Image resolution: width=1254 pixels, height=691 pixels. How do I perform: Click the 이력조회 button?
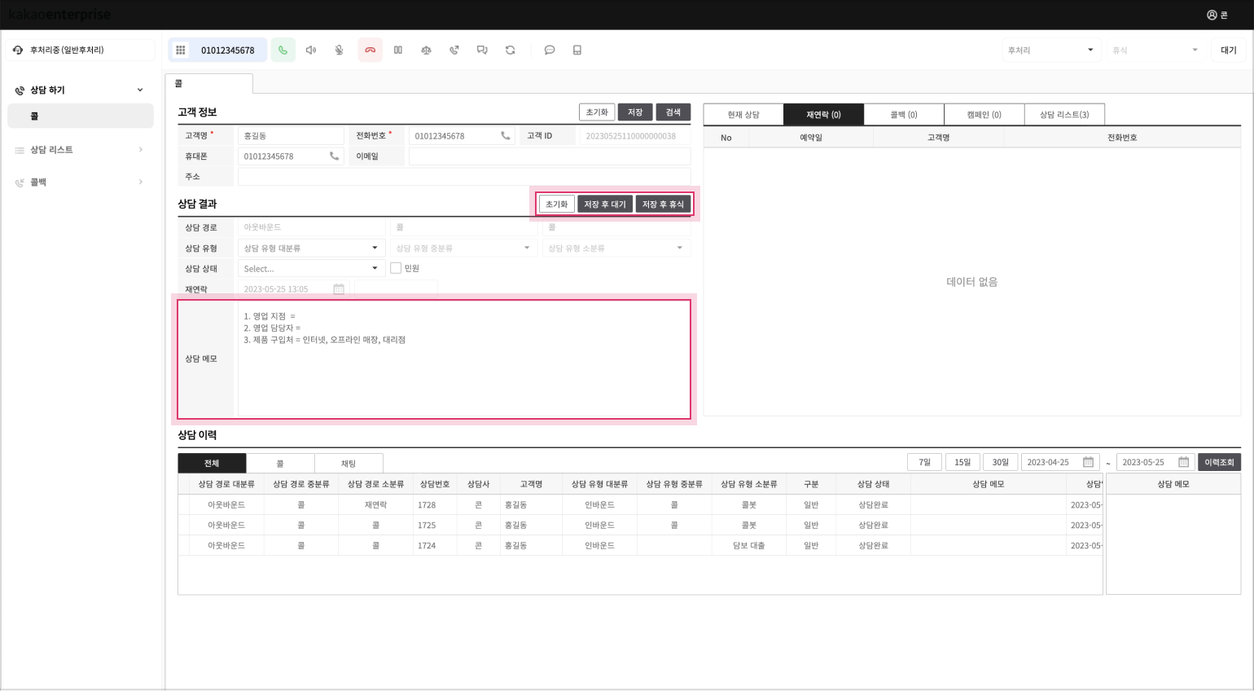click(1218, 462)
